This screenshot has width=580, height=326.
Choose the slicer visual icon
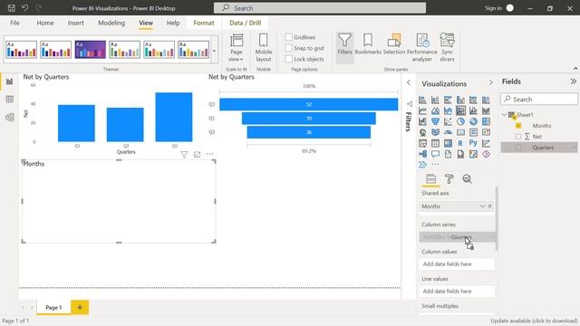pyautogui.click(x=422, y=143)
